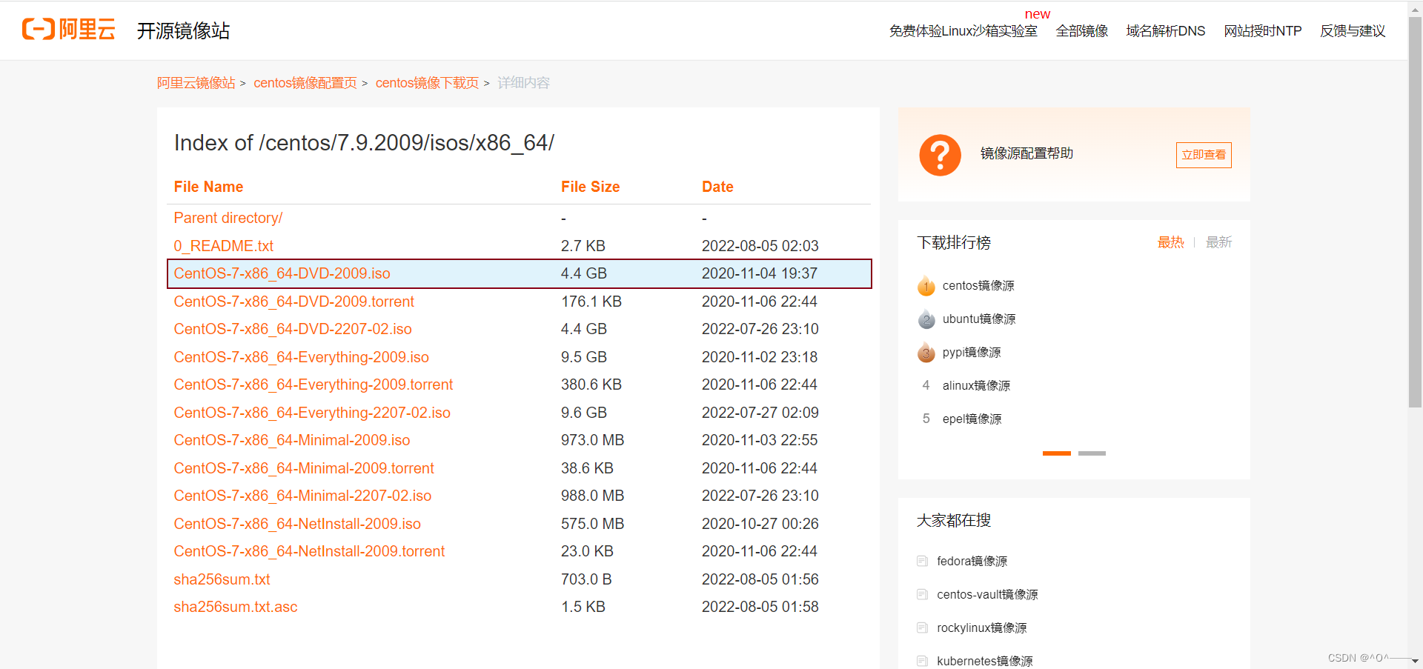The width and height of the screenshot is (1423, 669).
Task: Click the document icon beside rockylinux镜像源
Action: pos(922,628)
